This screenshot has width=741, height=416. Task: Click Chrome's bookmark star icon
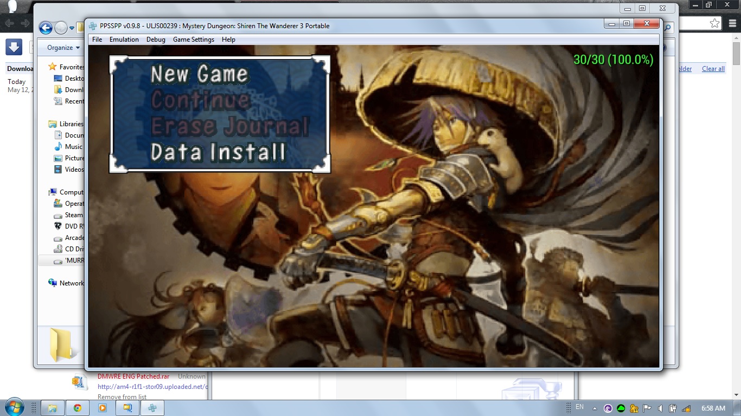pyautogui.click(x=714, y=23)
